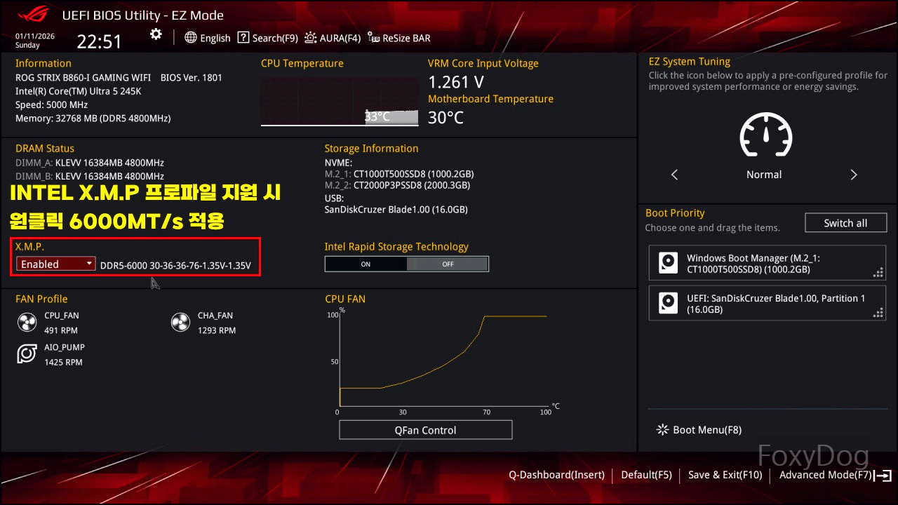Open QFan Control

click(426, 430)
